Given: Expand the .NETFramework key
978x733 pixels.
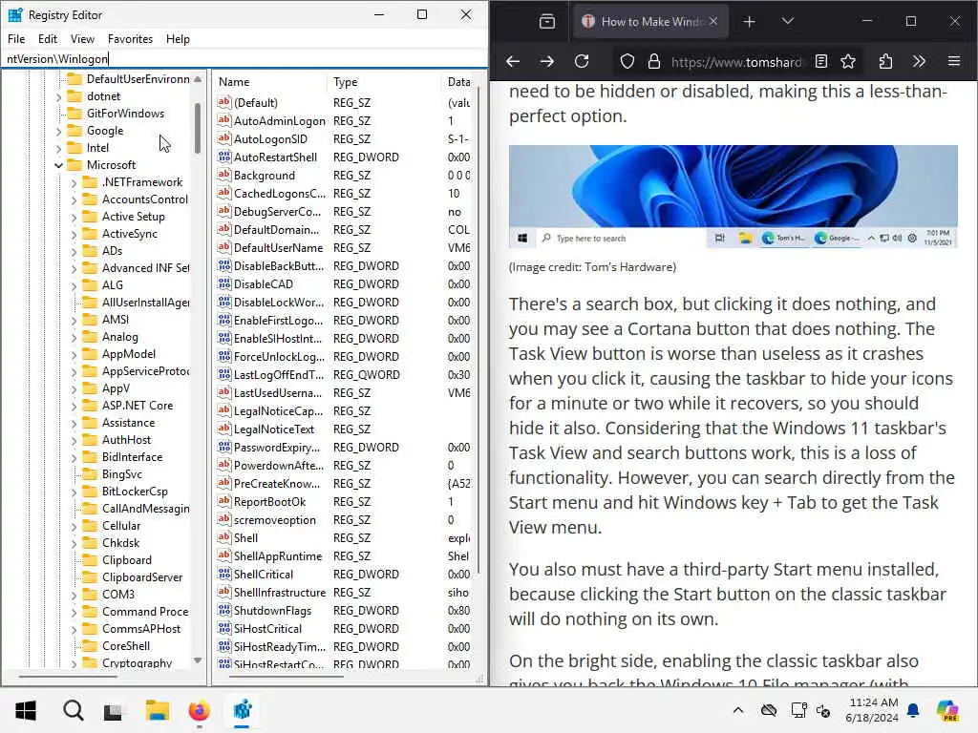Looking at the screenshot, I should click(74, 182).
